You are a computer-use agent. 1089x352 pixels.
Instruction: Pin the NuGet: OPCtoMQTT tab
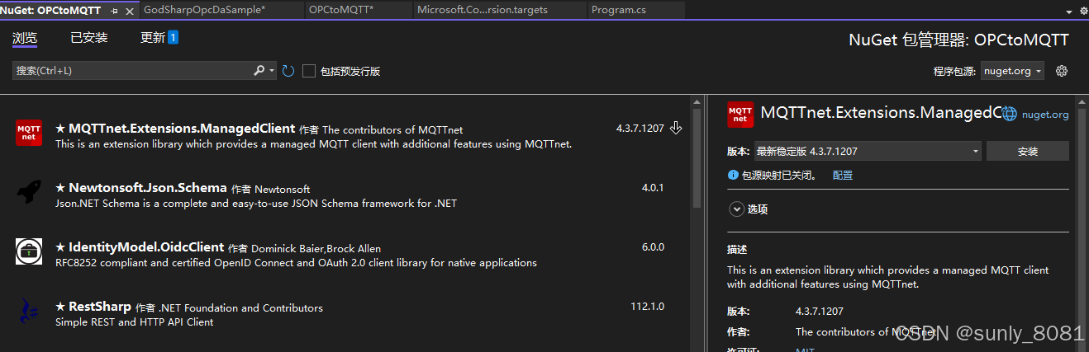114,10
